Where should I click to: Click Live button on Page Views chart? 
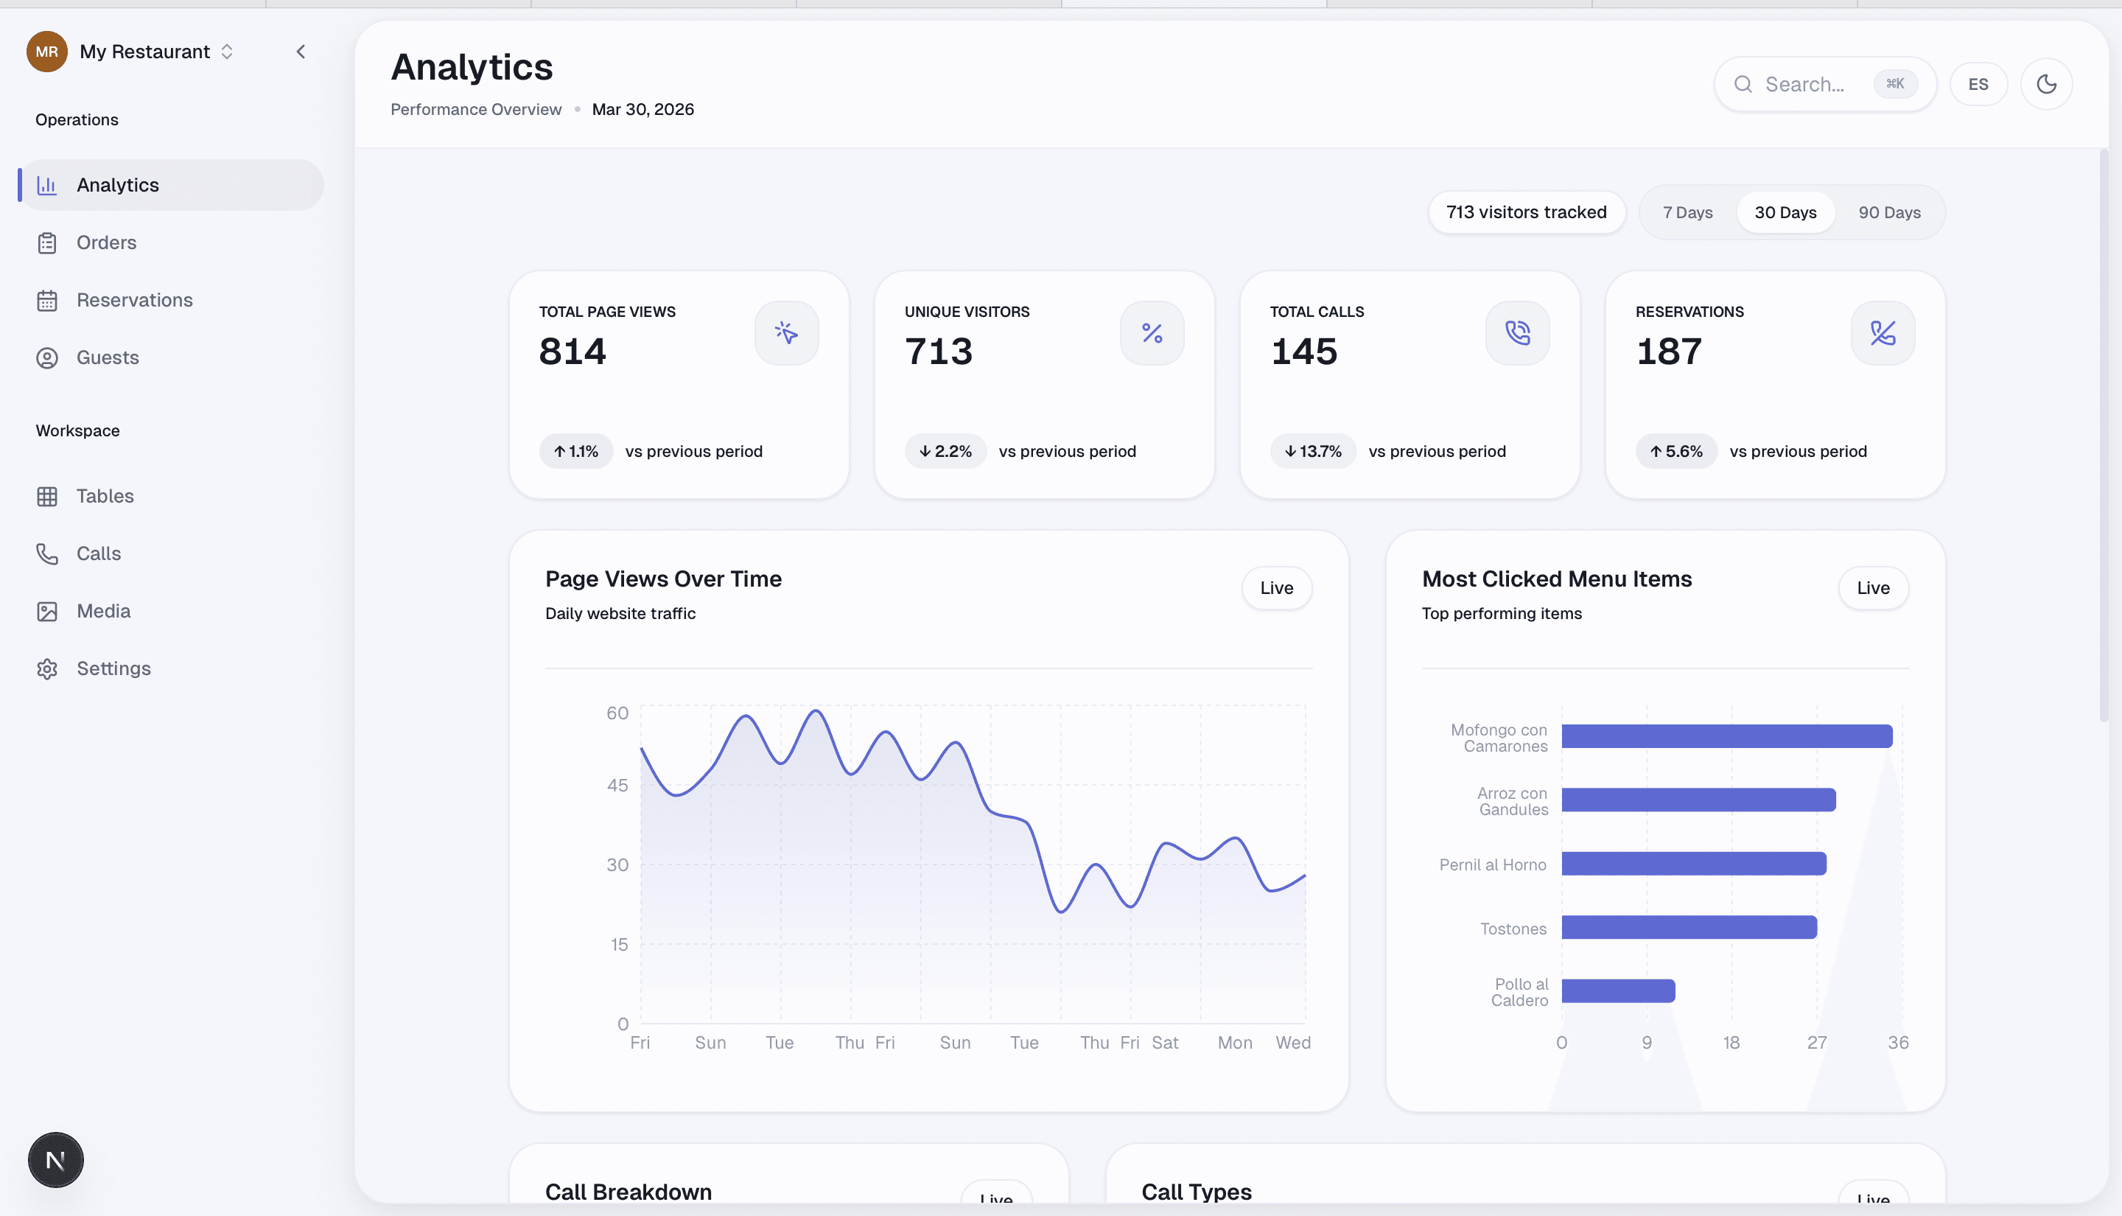(1275, 588)
